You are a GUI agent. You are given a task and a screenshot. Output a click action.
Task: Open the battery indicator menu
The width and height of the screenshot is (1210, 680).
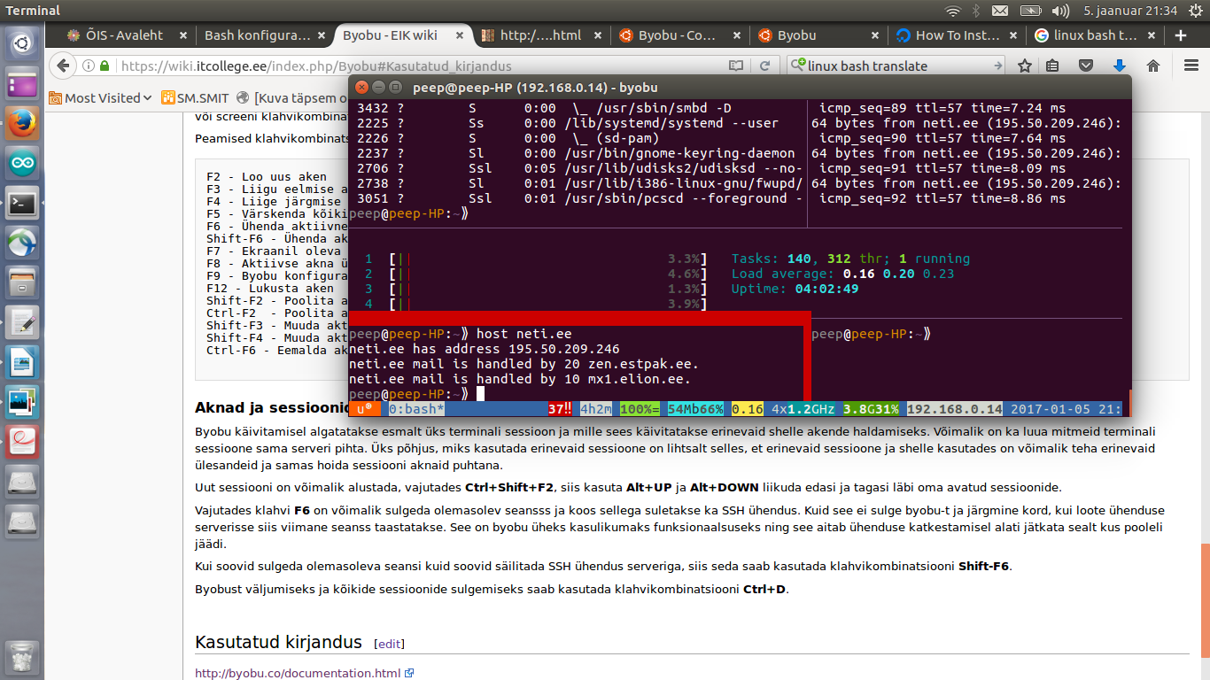click(x=1029, y=11)
